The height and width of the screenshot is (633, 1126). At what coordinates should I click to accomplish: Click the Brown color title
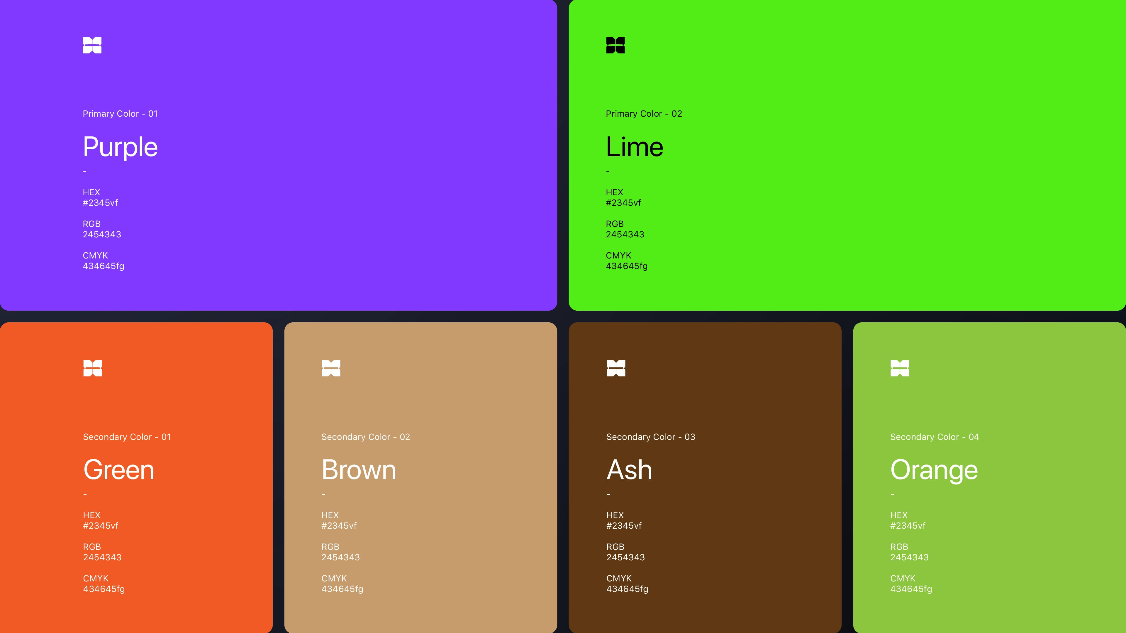[358, 469]
